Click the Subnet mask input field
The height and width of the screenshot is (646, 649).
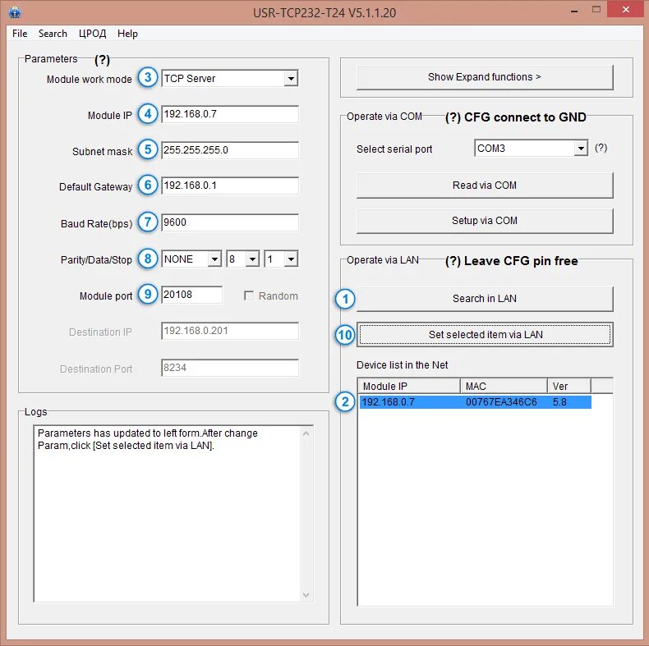tap(230, 149)
